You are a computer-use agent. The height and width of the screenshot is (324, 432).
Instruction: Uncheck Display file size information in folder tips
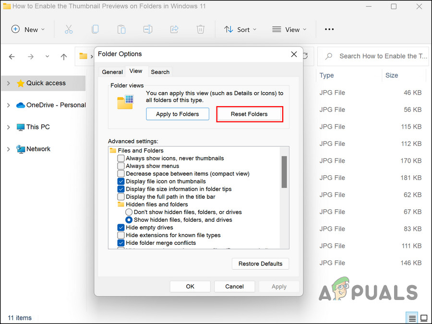pyautogui.click(x=120, y=189)
